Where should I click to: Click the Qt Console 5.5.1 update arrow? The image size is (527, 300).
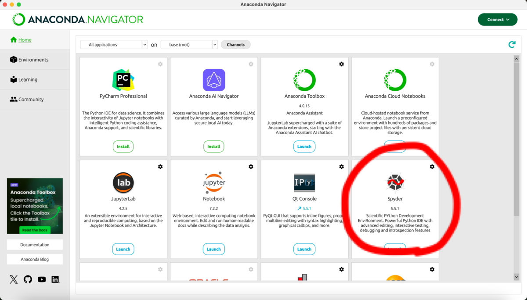(x=299, y=208)
